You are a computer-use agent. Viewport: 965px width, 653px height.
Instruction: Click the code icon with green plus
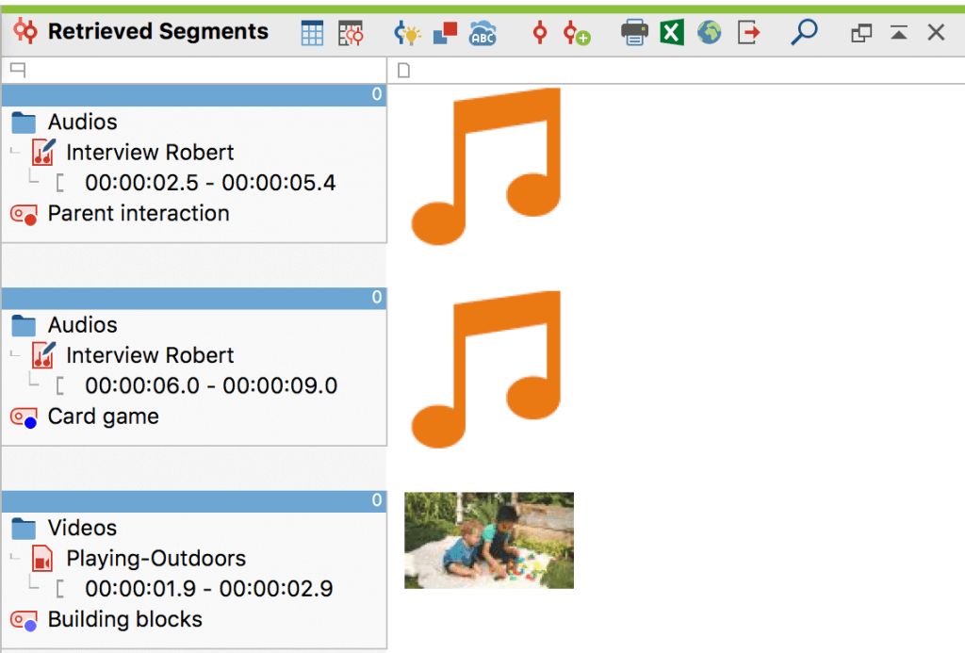point(576,33)
